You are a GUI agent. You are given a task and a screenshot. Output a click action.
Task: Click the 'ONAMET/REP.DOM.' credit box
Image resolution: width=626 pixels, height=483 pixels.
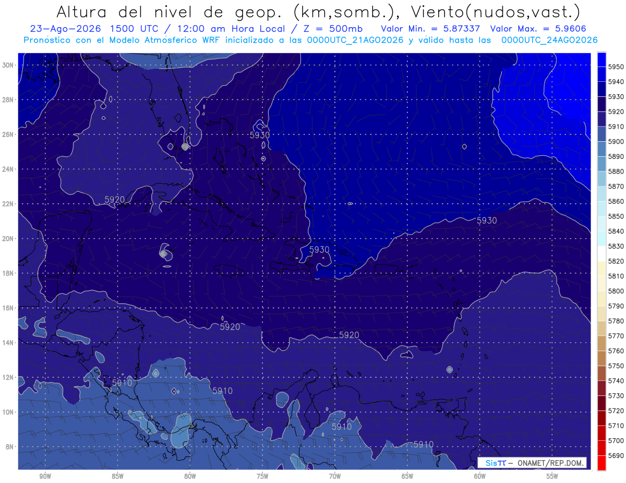532,463
